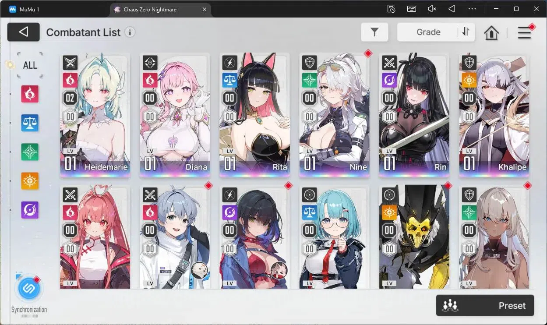The height and width of the screenshot is (325, 547).
Task: Open Combatant List info tooltip
Action: tap(130, 32)
